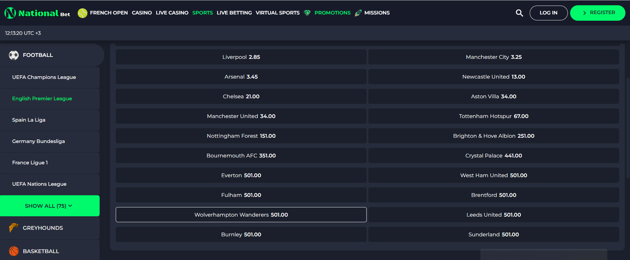Open the Missions page
This screenshot has height=260, width=630.
tap(377, 13)
